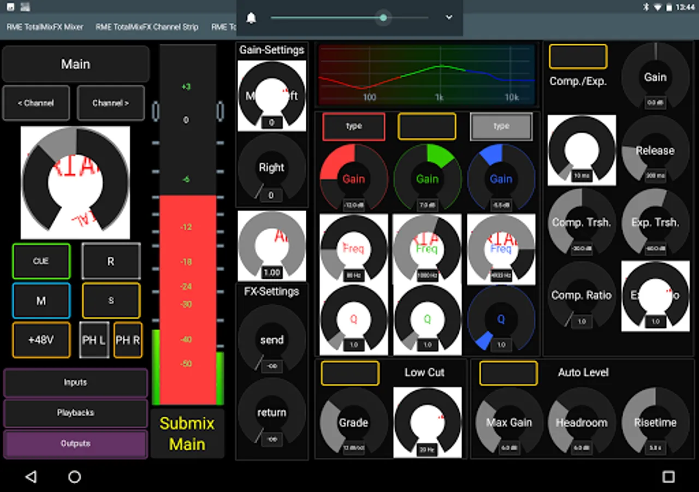This screenshot has height=492, width=699.
Task: Click the Max Gain knob
Action: click(509, 423)
